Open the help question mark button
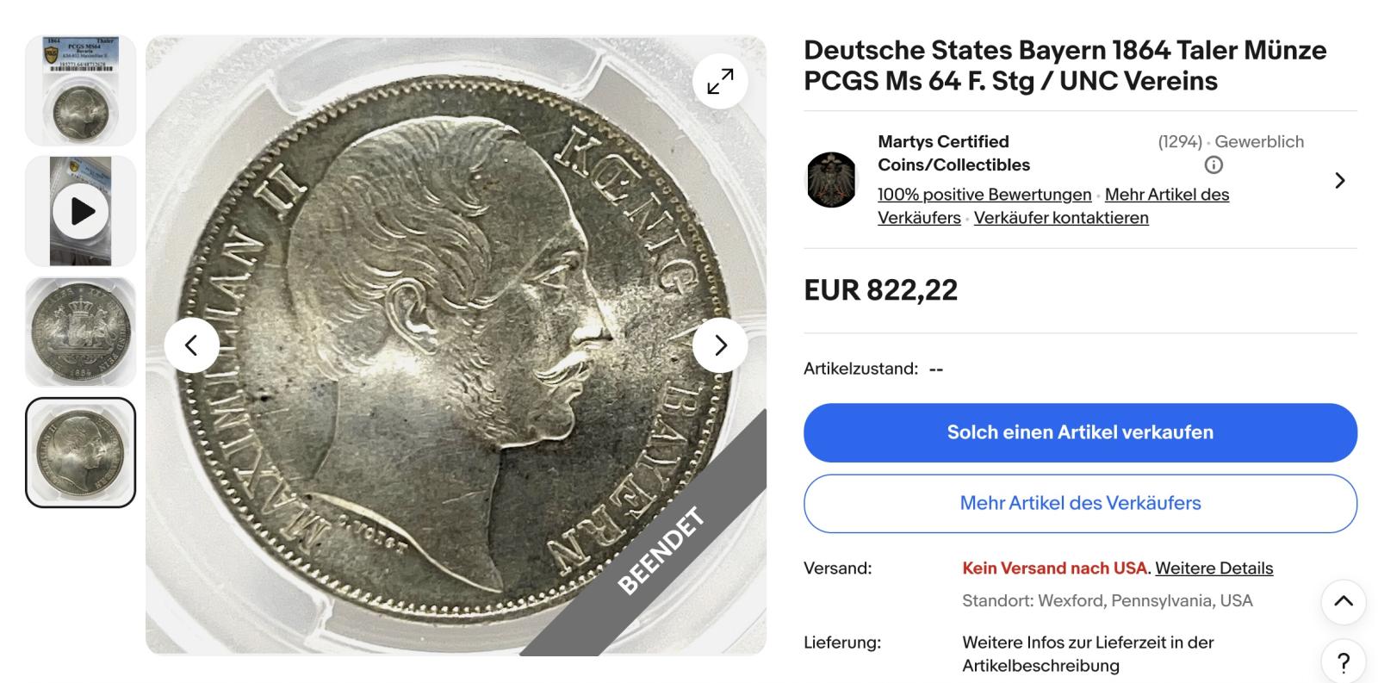The image size is (1378, 683). (x=1344, y=662)
